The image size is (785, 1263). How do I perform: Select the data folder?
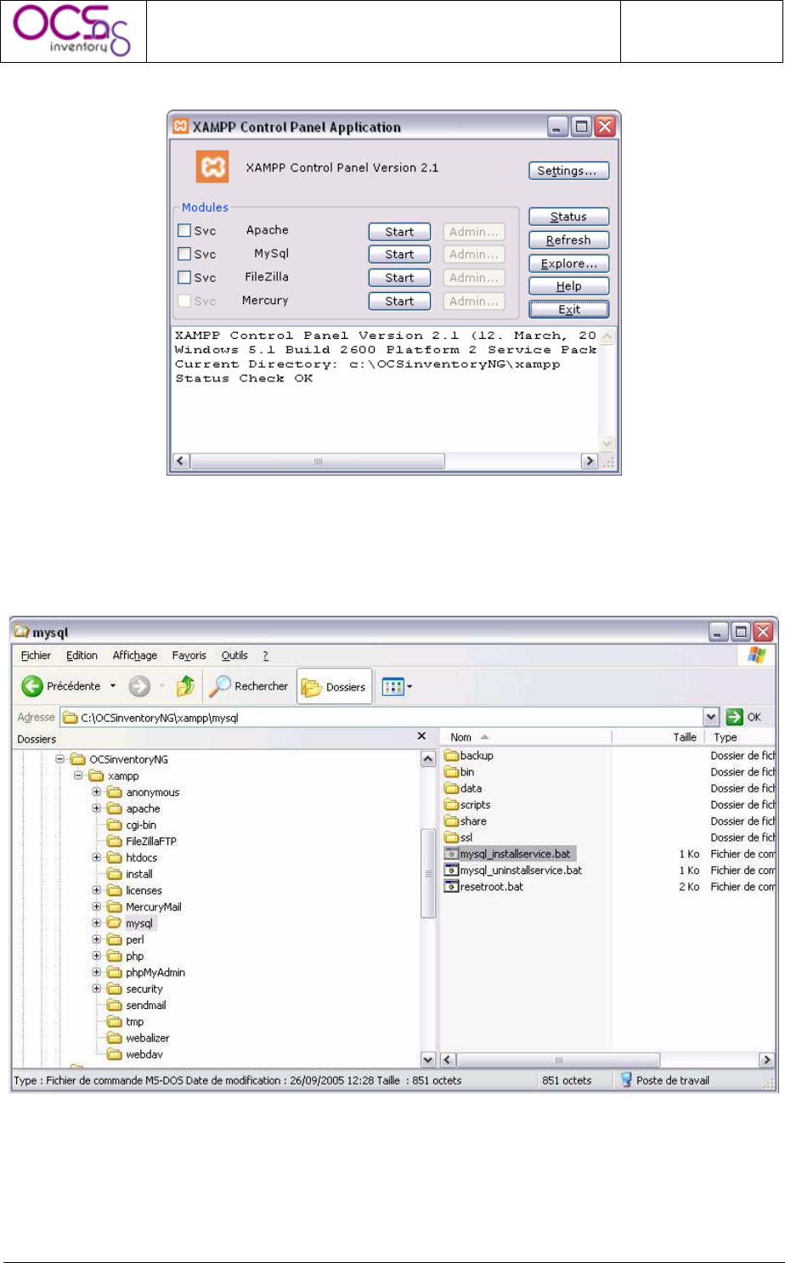[464, 788]
